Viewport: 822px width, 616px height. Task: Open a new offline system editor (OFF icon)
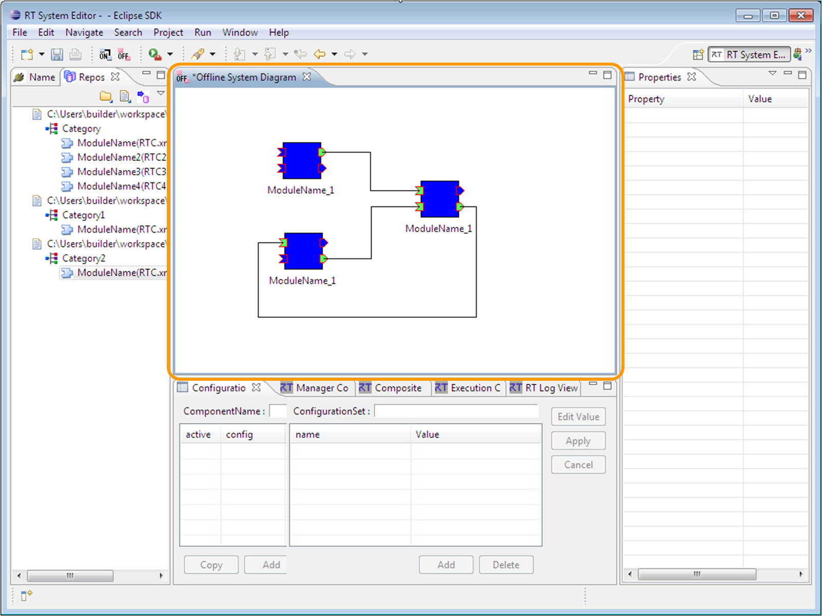point(124,54)
